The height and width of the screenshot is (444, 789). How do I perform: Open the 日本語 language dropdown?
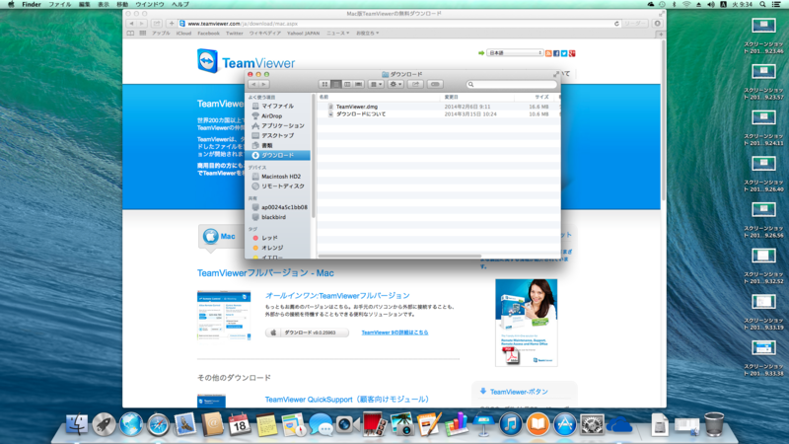(x=514, y=53)
